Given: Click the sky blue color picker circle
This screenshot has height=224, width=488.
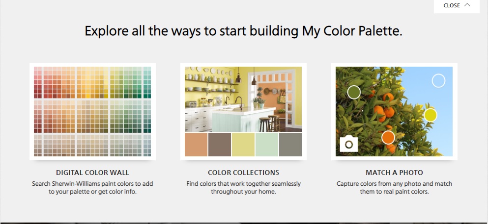Looking at the screenshot, I should tap(438, 81).
